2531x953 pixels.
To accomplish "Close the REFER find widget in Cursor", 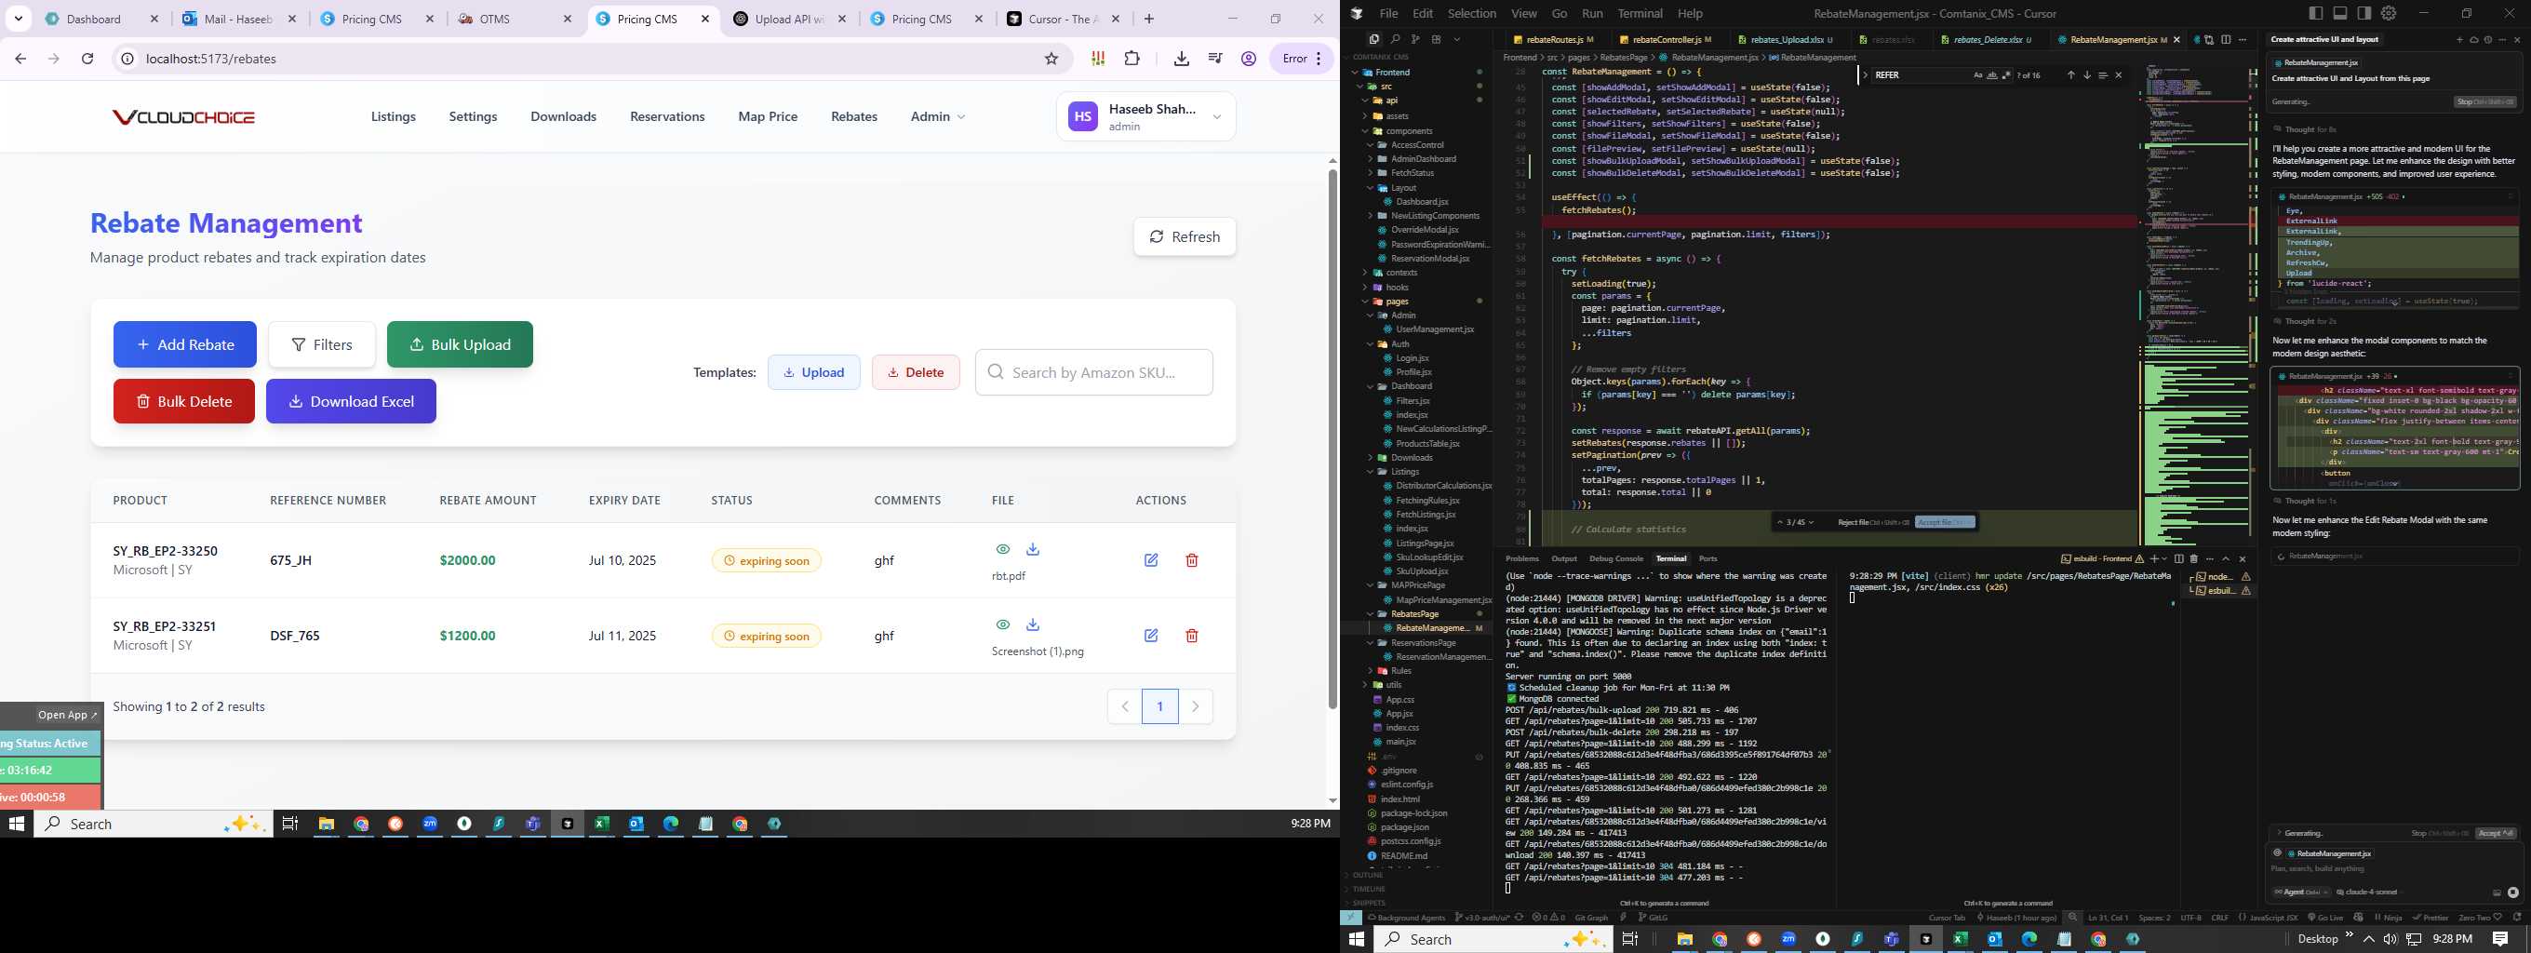I will pyautogui.click(x=2119, y=74).
